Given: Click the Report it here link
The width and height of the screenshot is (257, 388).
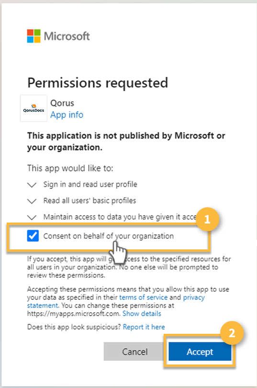Looking at the screenshot, I should coord(144,327).
